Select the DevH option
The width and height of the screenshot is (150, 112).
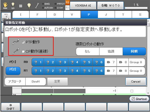click(36, 82)
